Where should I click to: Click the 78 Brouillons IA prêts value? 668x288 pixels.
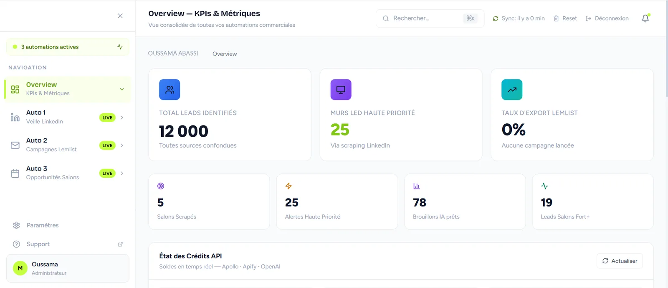coord(420,202)
